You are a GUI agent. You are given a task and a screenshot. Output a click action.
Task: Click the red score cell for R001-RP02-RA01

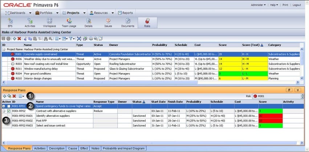(270, 116)
